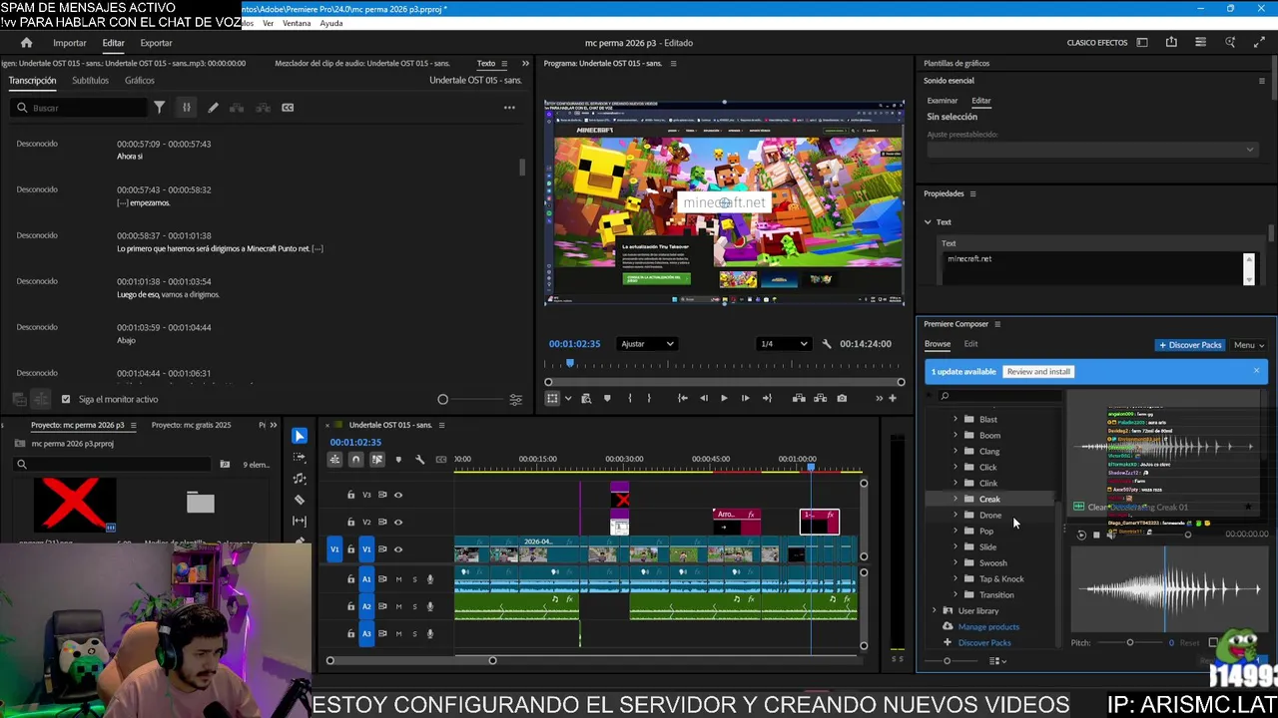
Task: Export frame with camera icon
Action: pos(842,398)
